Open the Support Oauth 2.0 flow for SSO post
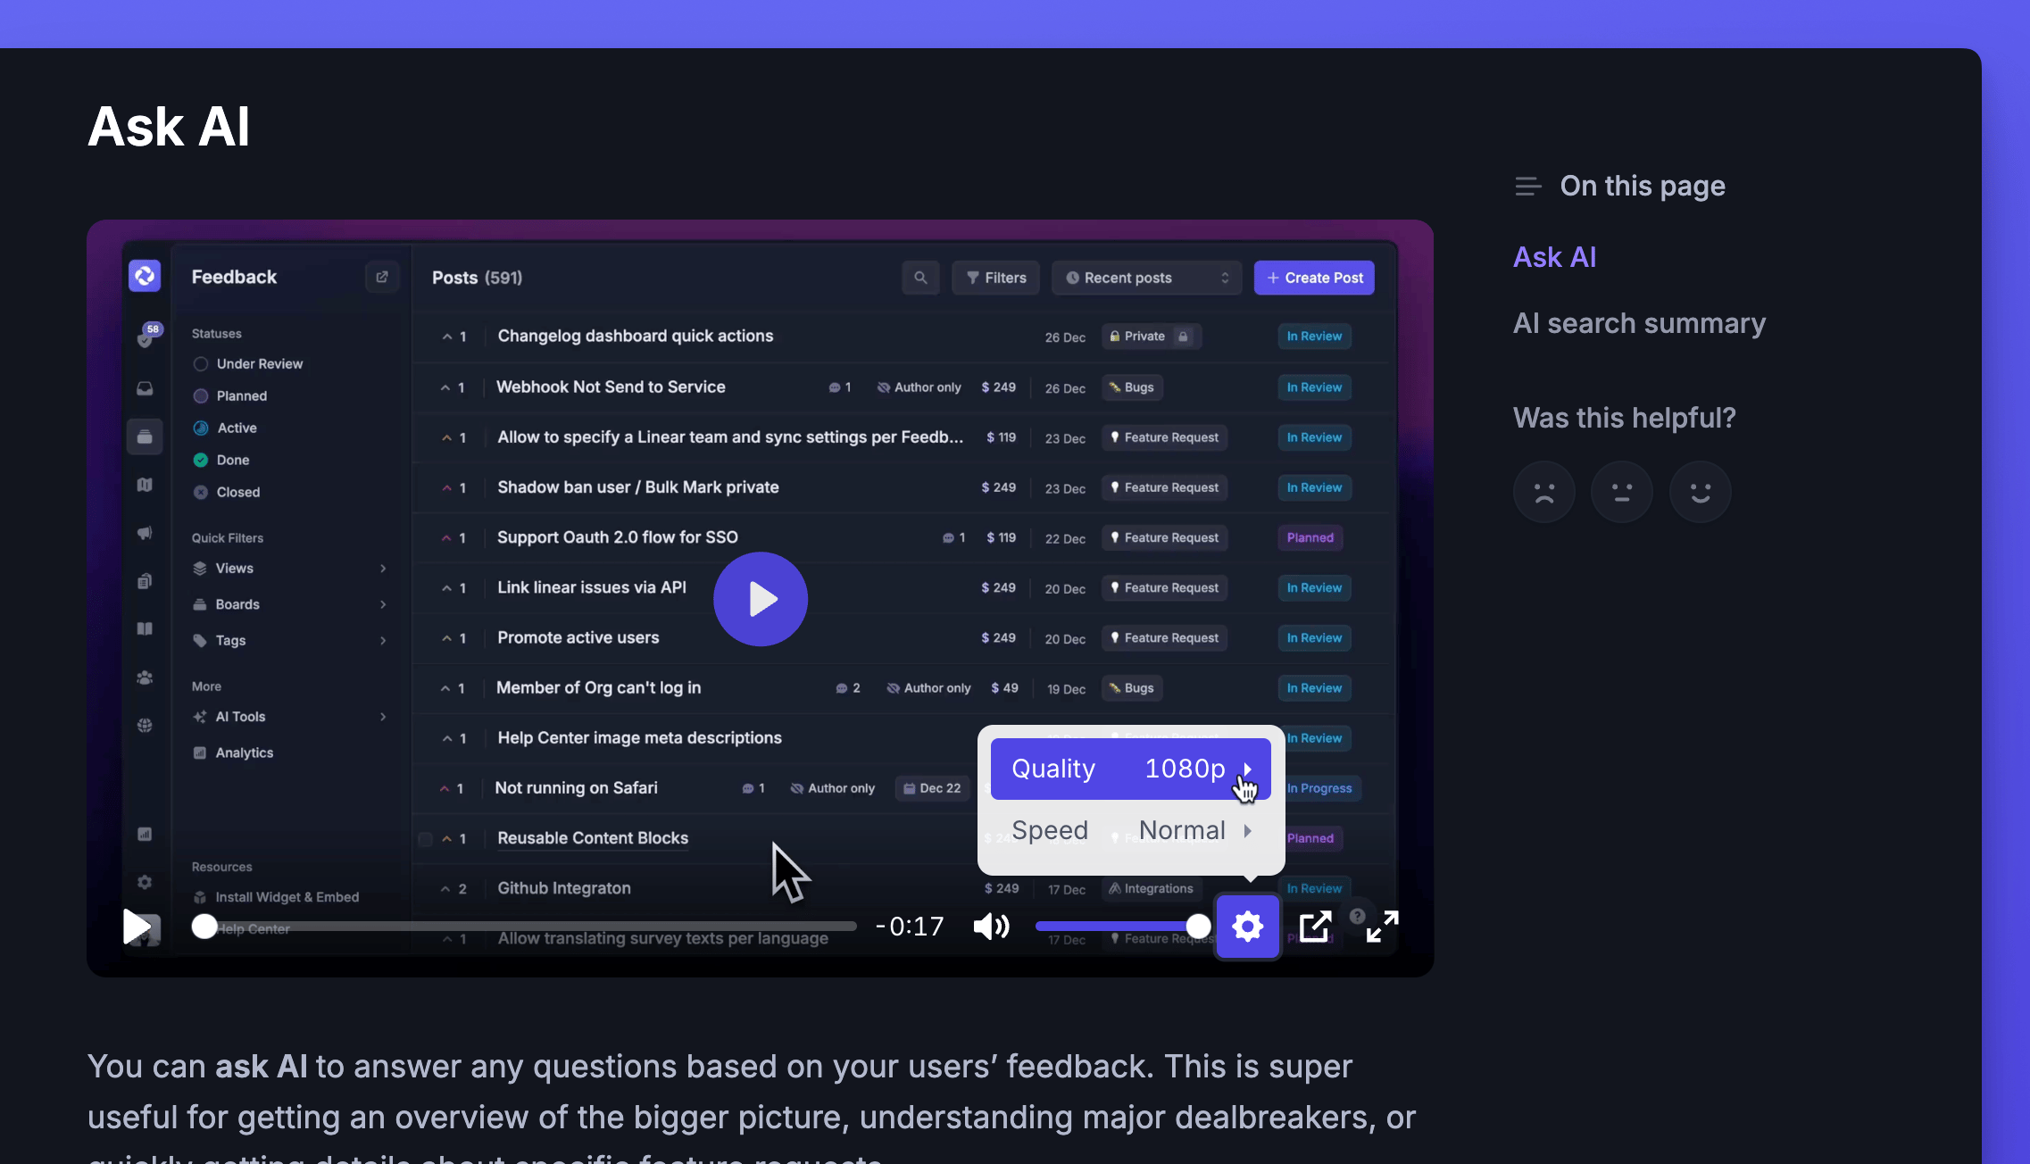The height and width of the screenshot is (1164, 2030). pos(617,537)
